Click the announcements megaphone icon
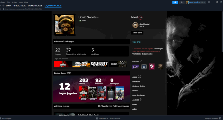 [x=175, y=2]
